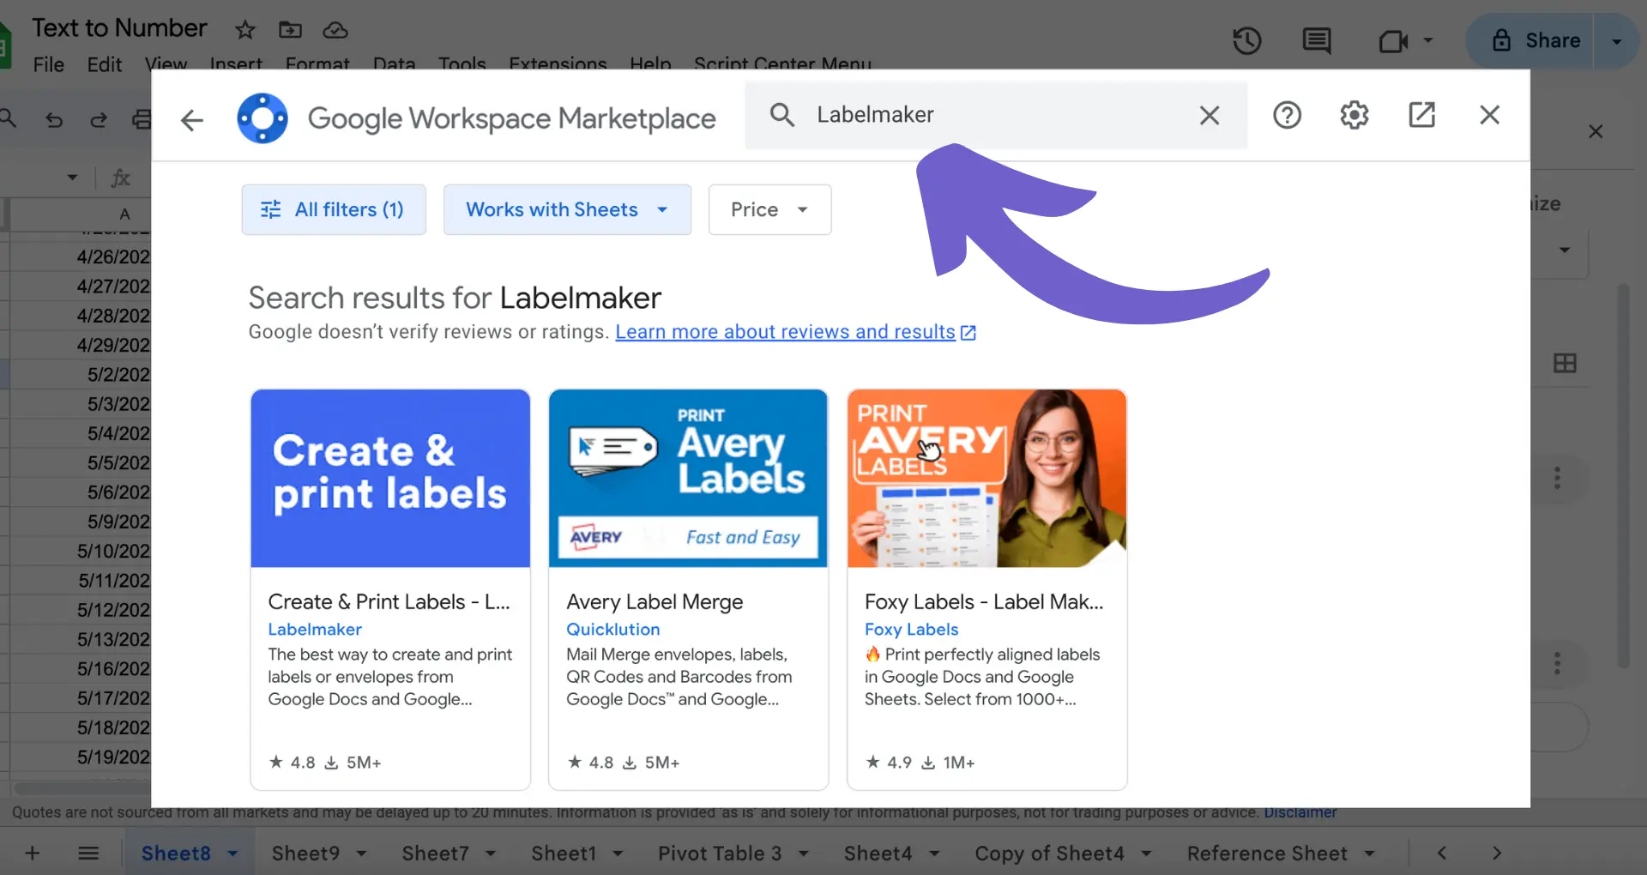Go back with the Marketplace arrow
The height and width of the screenshot is (875, 1647).
pyautogui.click(x=192, y=119)
